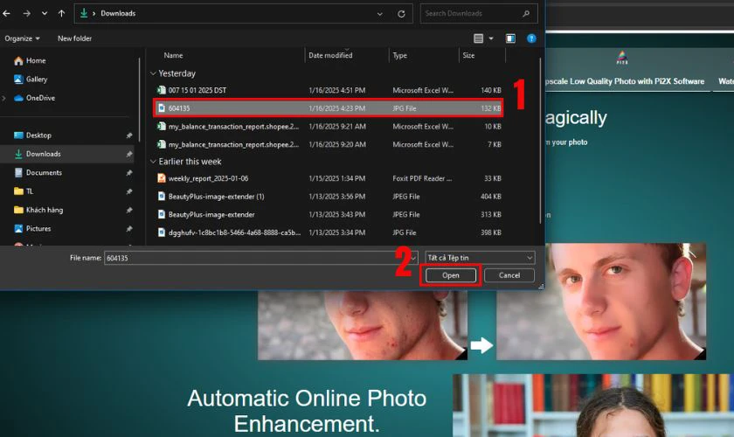Viewport: 734px width, 437px height.
Task: Go up one folder level arrow
Action: (x=61, y=14)
